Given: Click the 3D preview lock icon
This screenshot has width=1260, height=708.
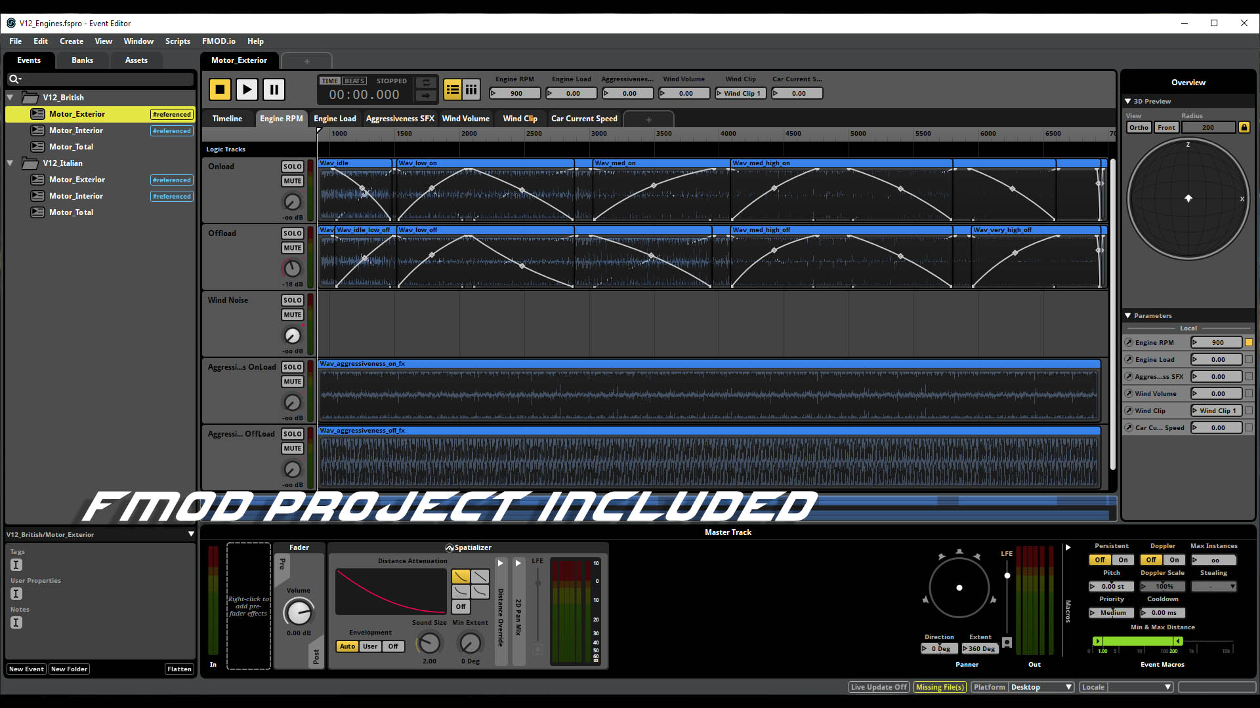Looking at the screenshot, I should click(1244, 127).
